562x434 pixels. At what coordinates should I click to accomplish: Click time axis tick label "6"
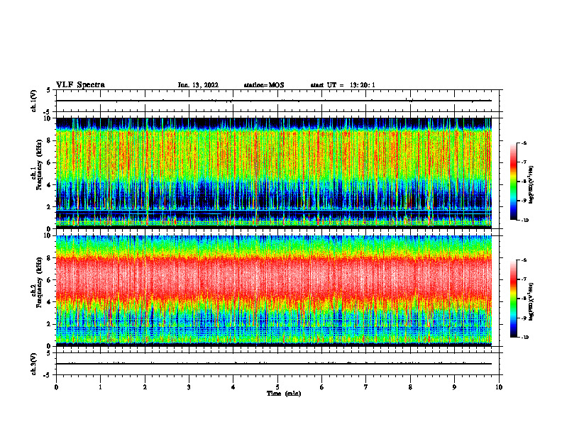[322, 387]
